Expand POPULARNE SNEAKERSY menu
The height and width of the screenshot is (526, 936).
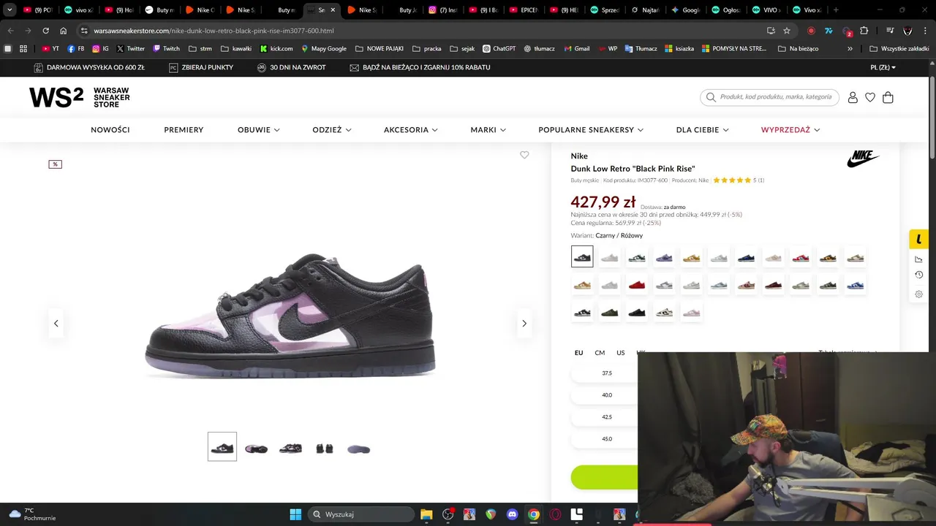tap(591, 130)
